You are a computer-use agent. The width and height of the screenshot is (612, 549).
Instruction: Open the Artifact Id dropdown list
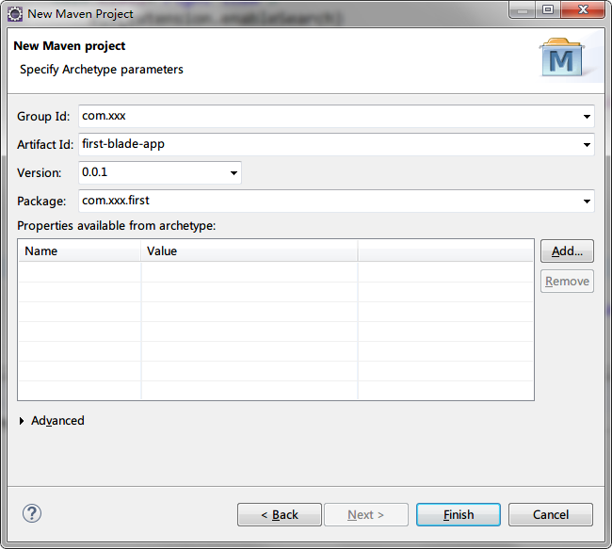tap(587, 145)
